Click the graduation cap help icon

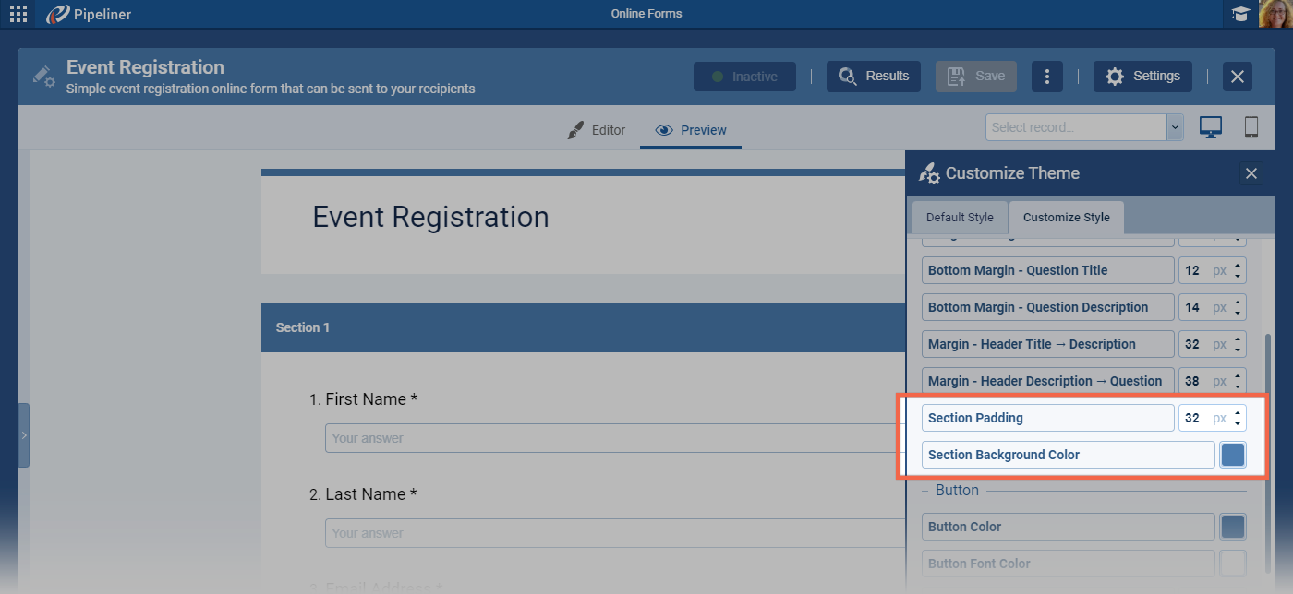(x=1239, y=14)
